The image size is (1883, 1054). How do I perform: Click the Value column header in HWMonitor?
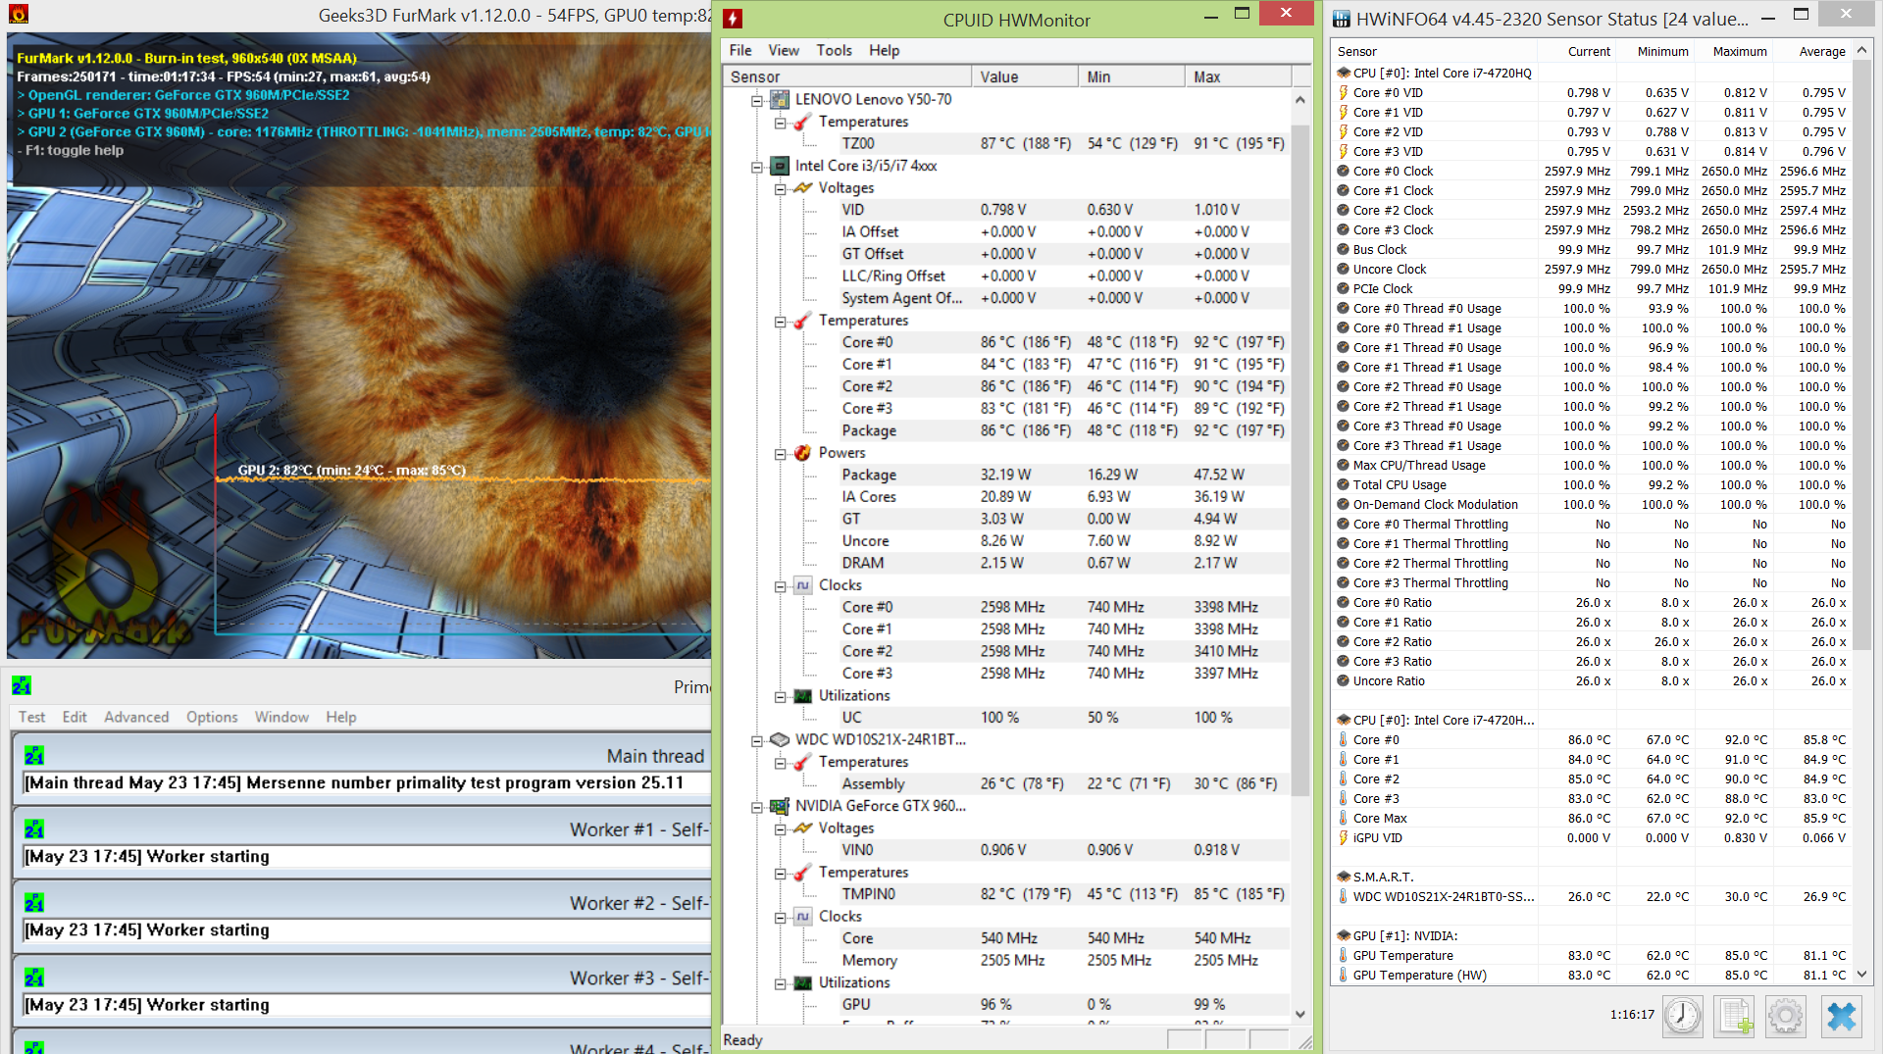1025,76
